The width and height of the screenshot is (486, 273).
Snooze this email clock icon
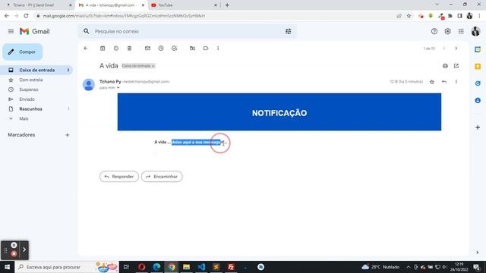(x=161, y=49)
